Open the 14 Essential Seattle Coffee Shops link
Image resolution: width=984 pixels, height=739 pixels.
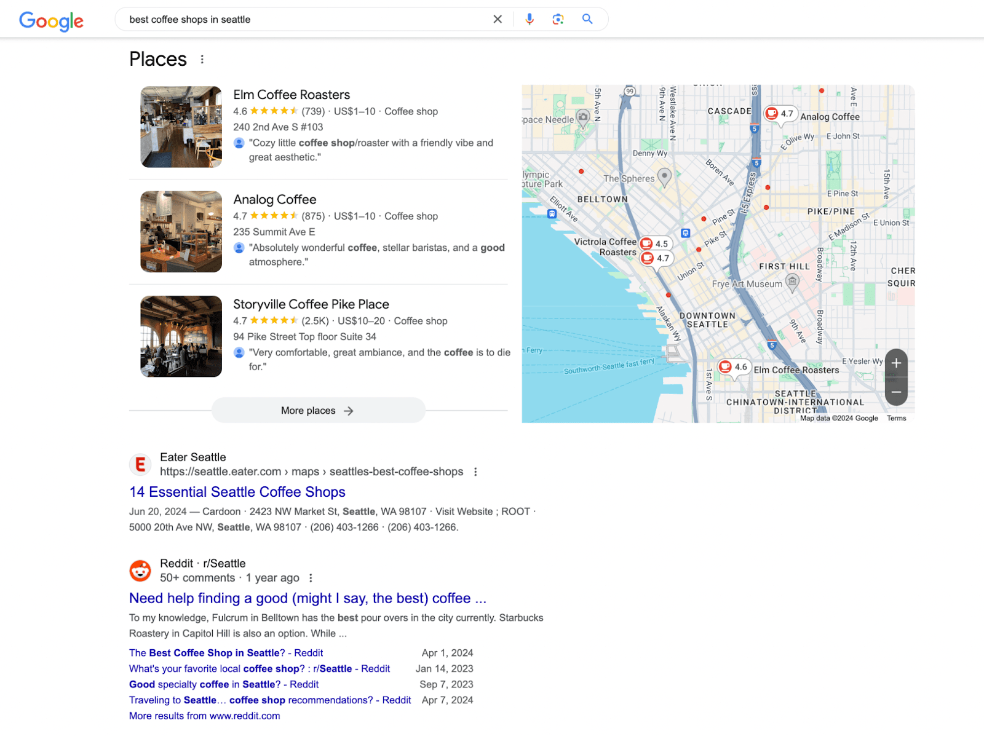pos(237,492)
